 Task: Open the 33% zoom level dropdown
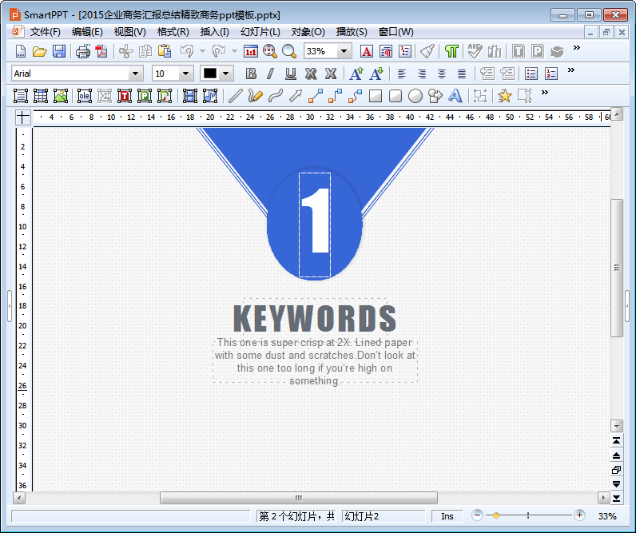tap(344, 51)
